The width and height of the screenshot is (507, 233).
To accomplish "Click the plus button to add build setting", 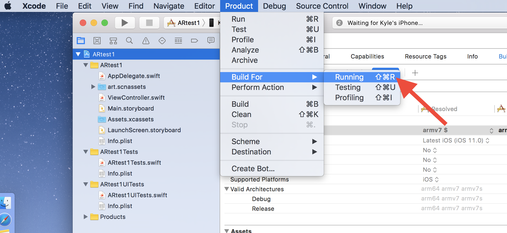I will coord(415,73).
